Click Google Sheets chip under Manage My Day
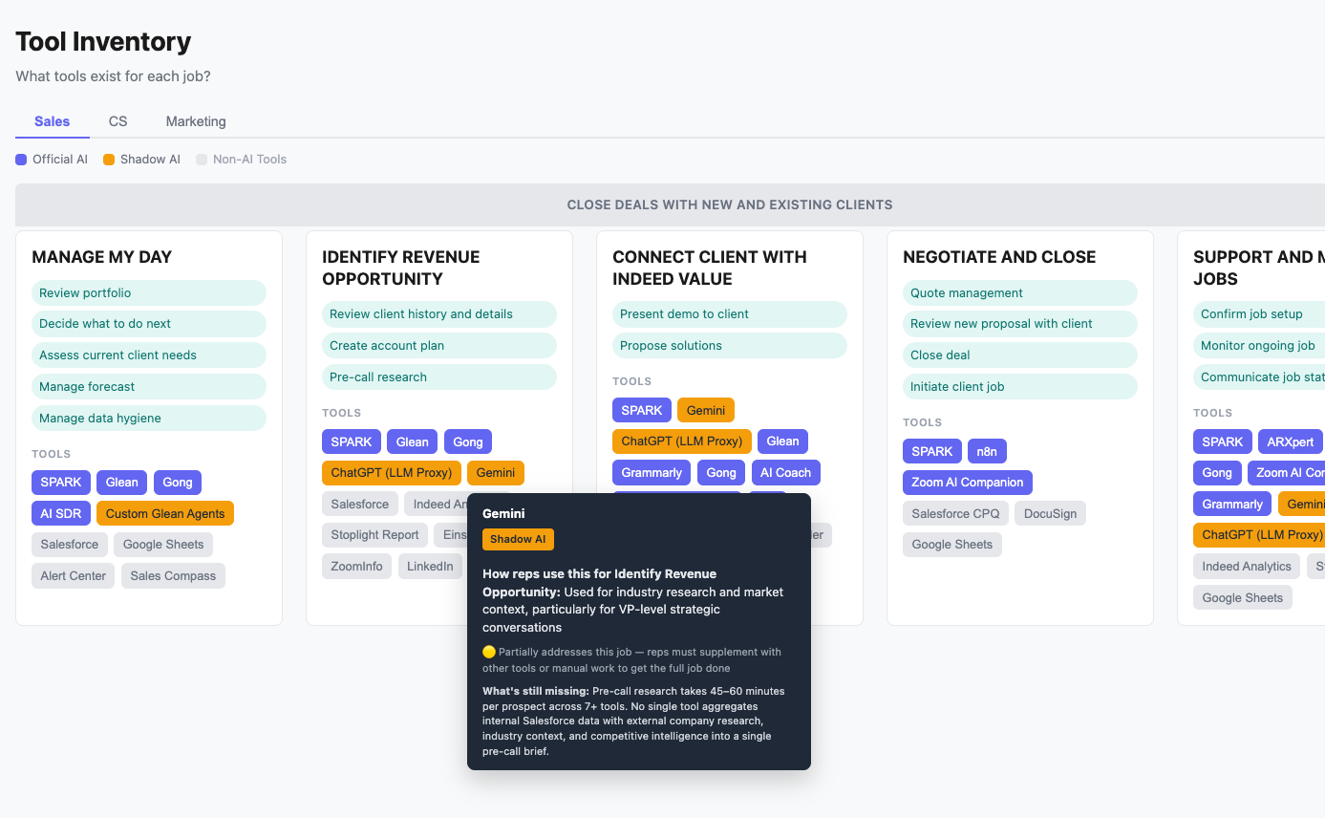 (x=163, y=545)
